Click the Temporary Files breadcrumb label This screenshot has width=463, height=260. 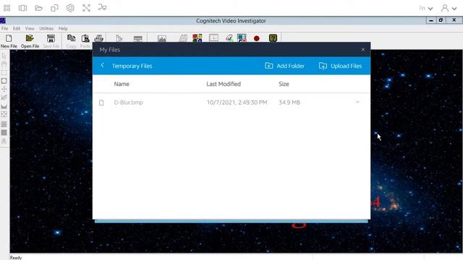[x=132, y=66]
